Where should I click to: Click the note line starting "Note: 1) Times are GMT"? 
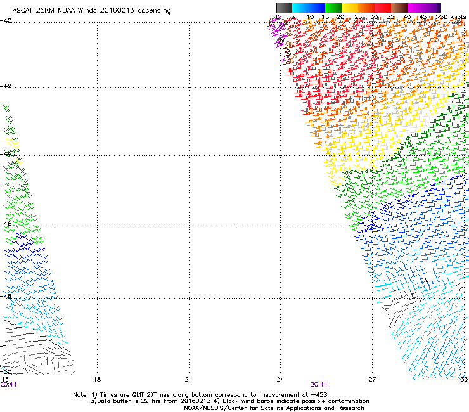click(200, 395)
